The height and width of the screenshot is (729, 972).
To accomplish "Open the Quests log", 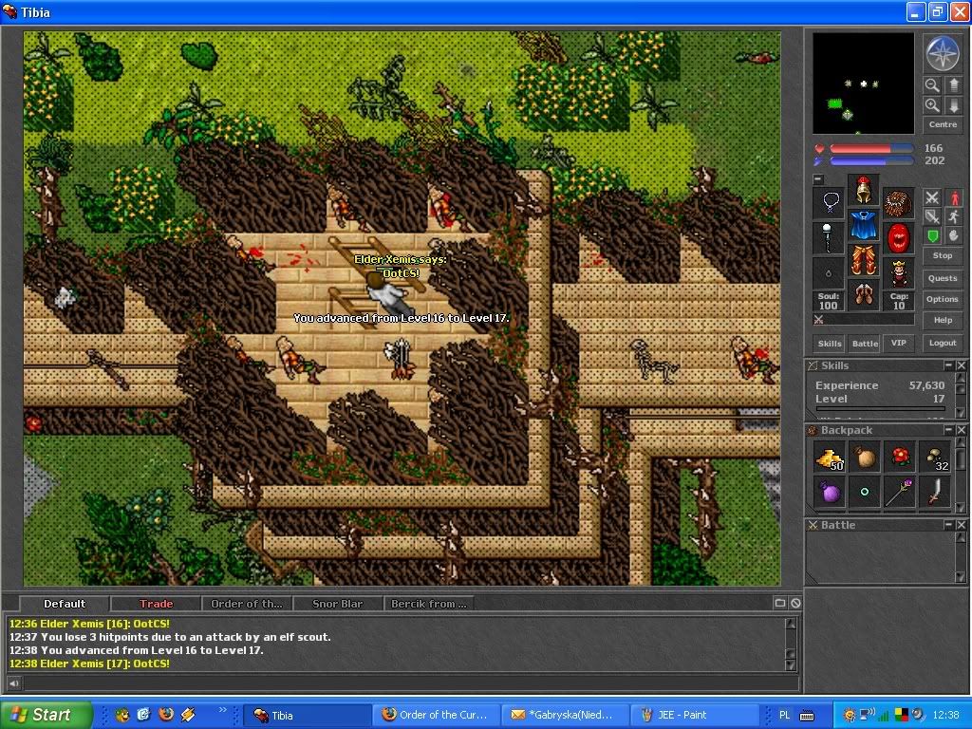I will (x=943, y=278).
